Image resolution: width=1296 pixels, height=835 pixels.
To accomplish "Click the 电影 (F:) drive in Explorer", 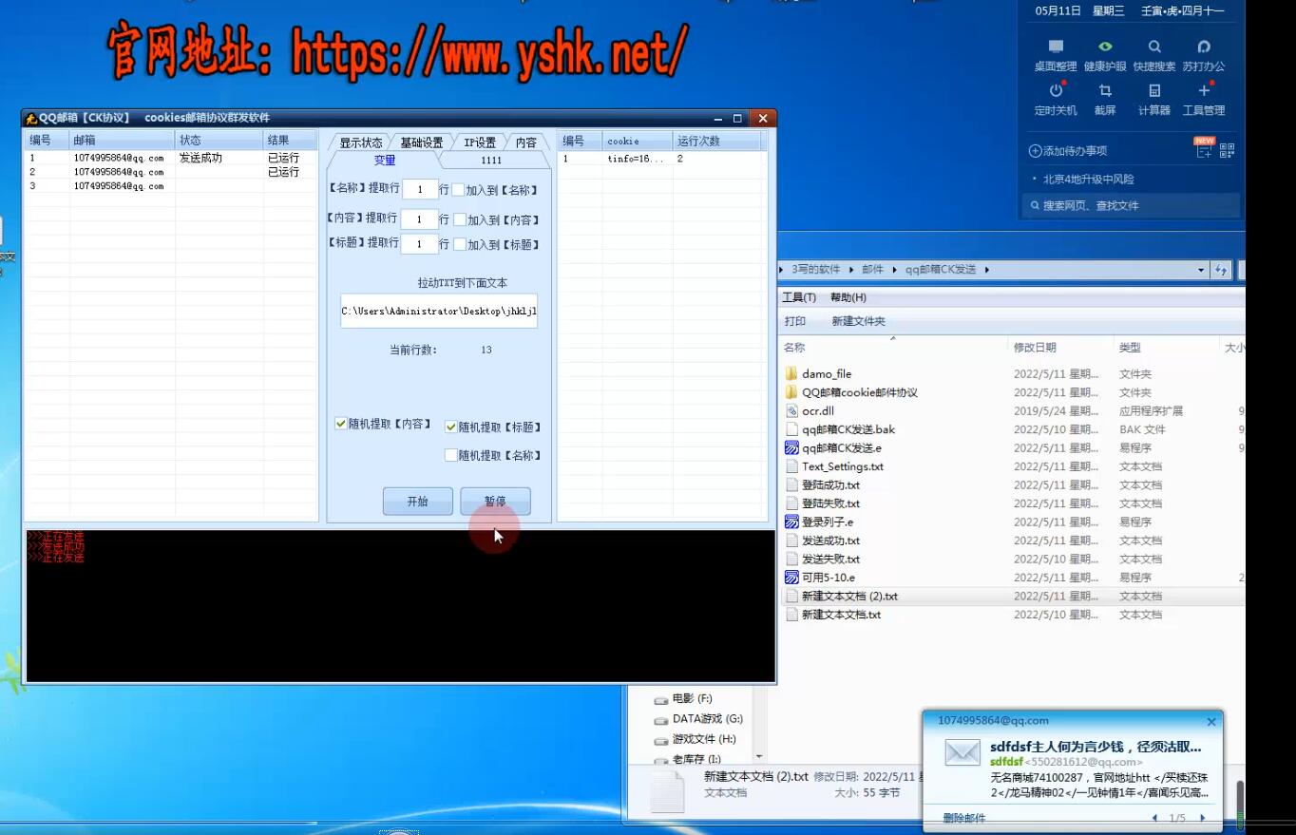I will tap(683, 699).
